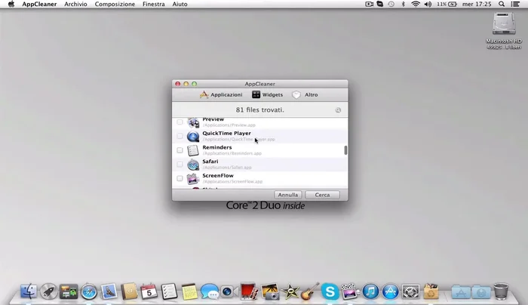Click the Bluetooth menu bar icon
528x305 pixels.
pos(403,4)
